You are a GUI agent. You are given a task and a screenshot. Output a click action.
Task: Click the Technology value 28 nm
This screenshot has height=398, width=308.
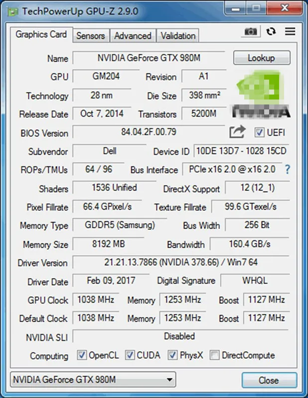102,95
